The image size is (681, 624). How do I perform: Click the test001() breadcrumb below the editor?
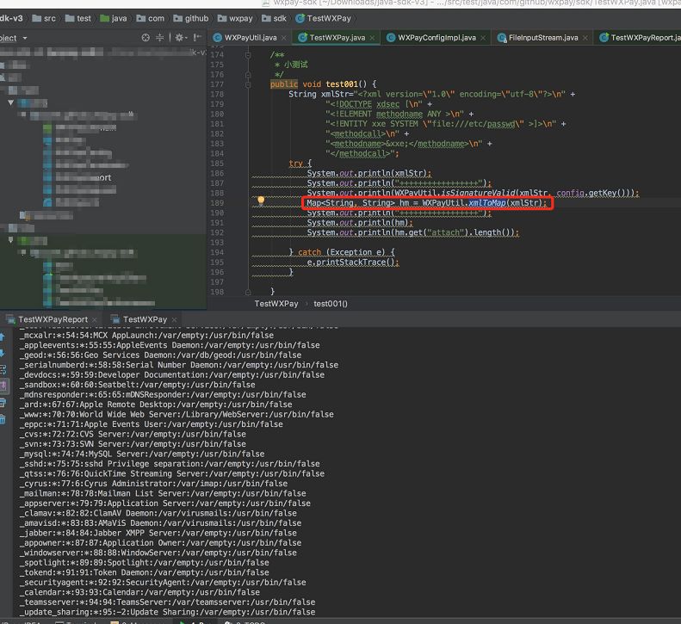331,304
